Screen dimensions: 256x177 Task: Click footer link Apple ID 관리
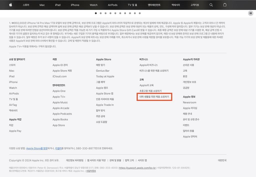[60, 65]
